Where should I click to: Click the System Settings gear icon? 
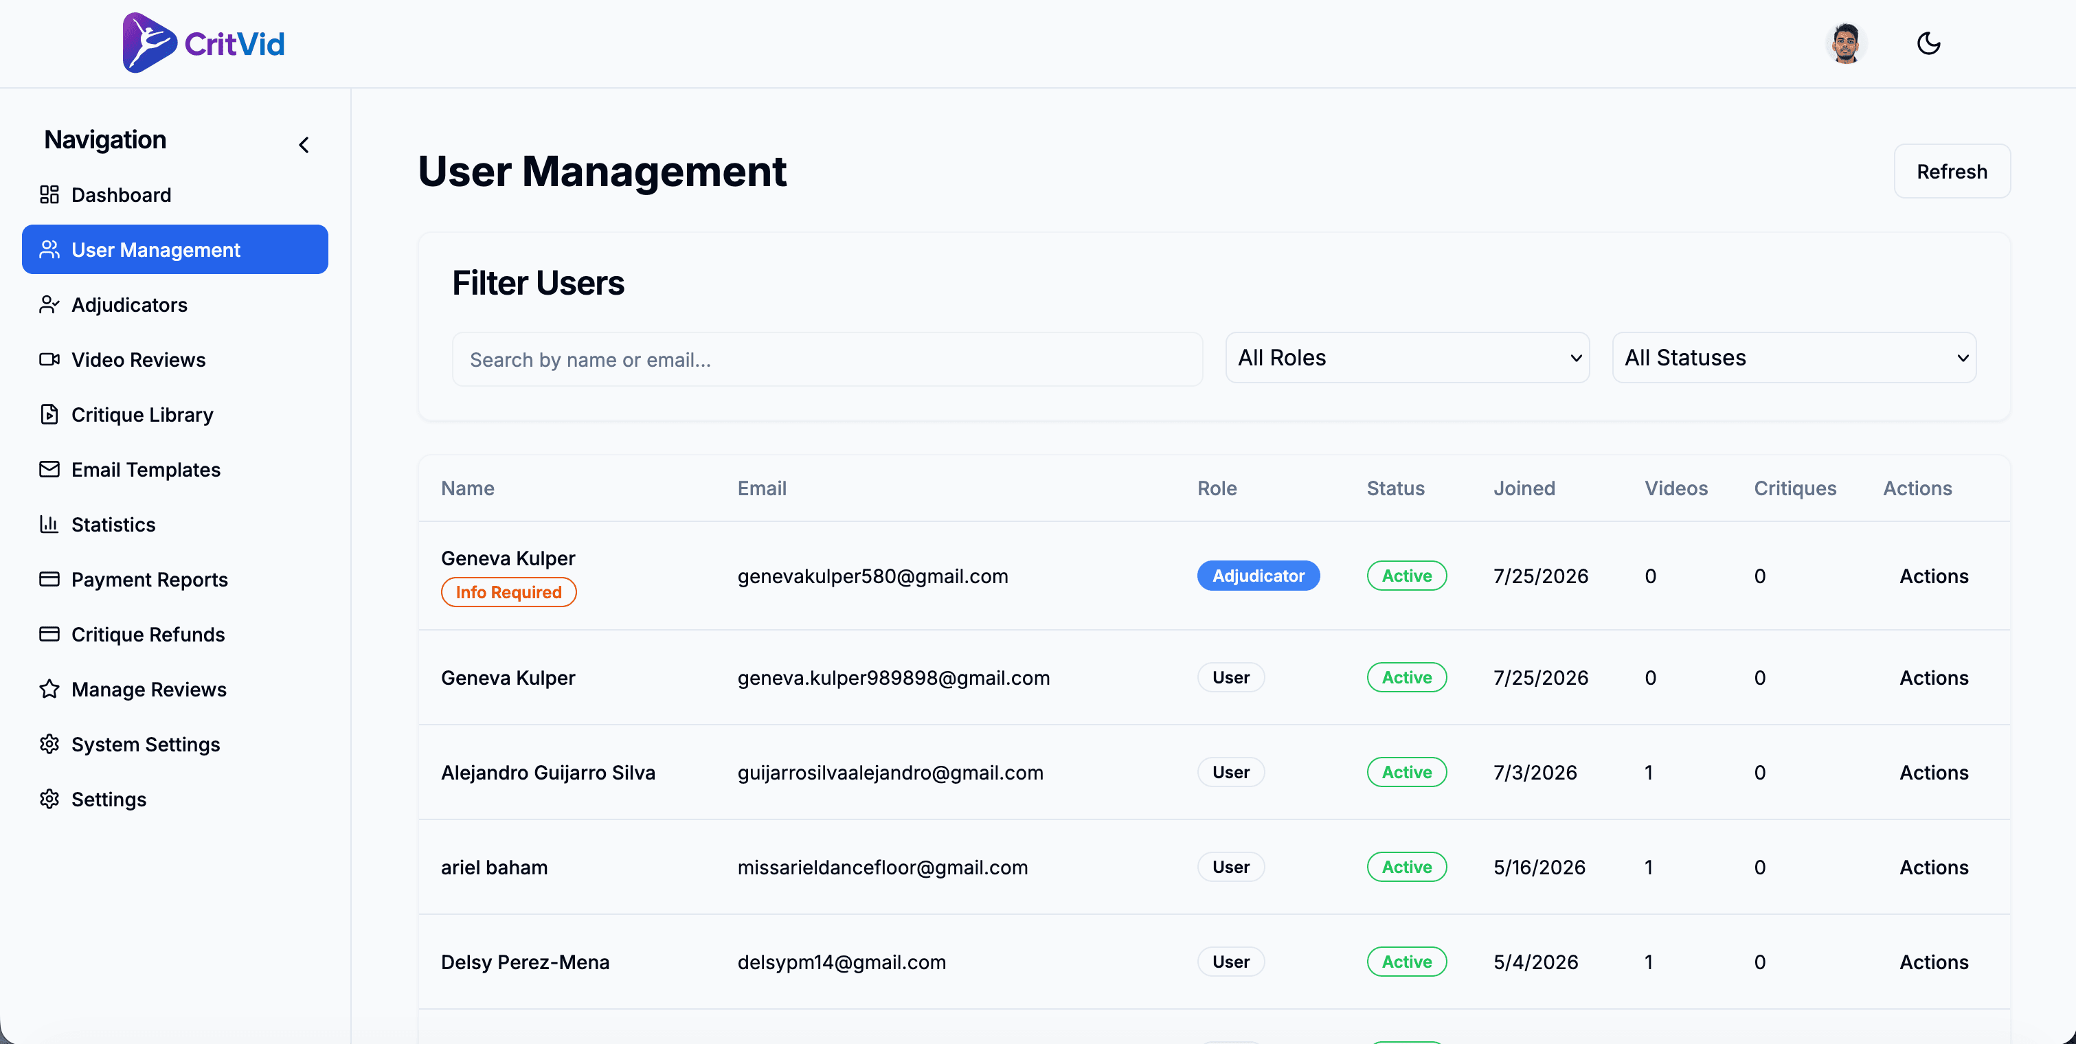point(49,744)
